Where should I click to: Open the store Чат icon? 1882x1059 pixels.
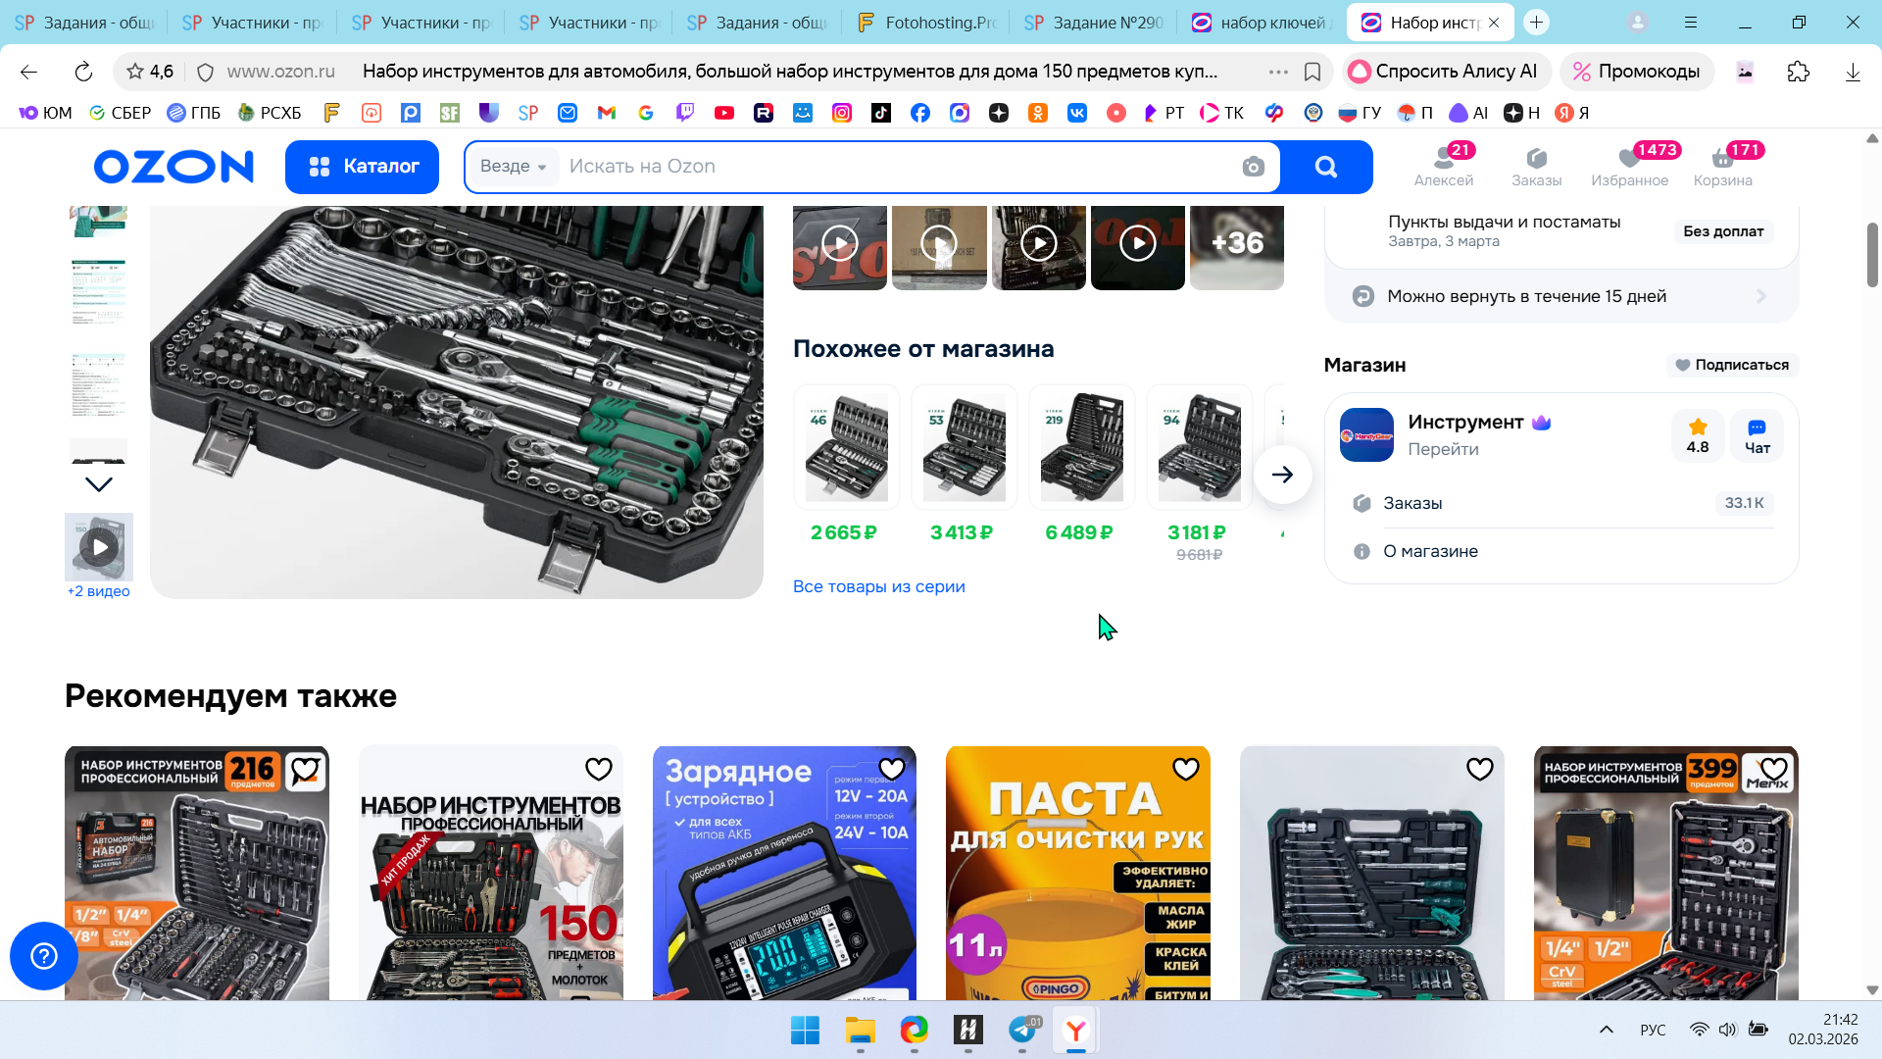[1757, 435]
